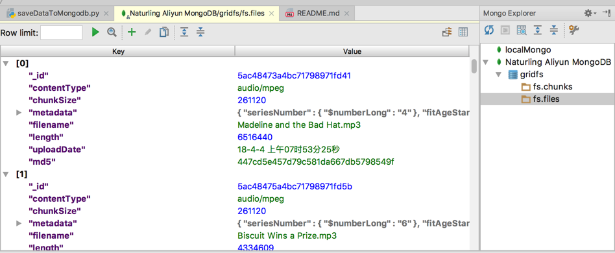Add a document with green plus icon
This screenshot has width=615, height=253.
[x=132, y=32]
